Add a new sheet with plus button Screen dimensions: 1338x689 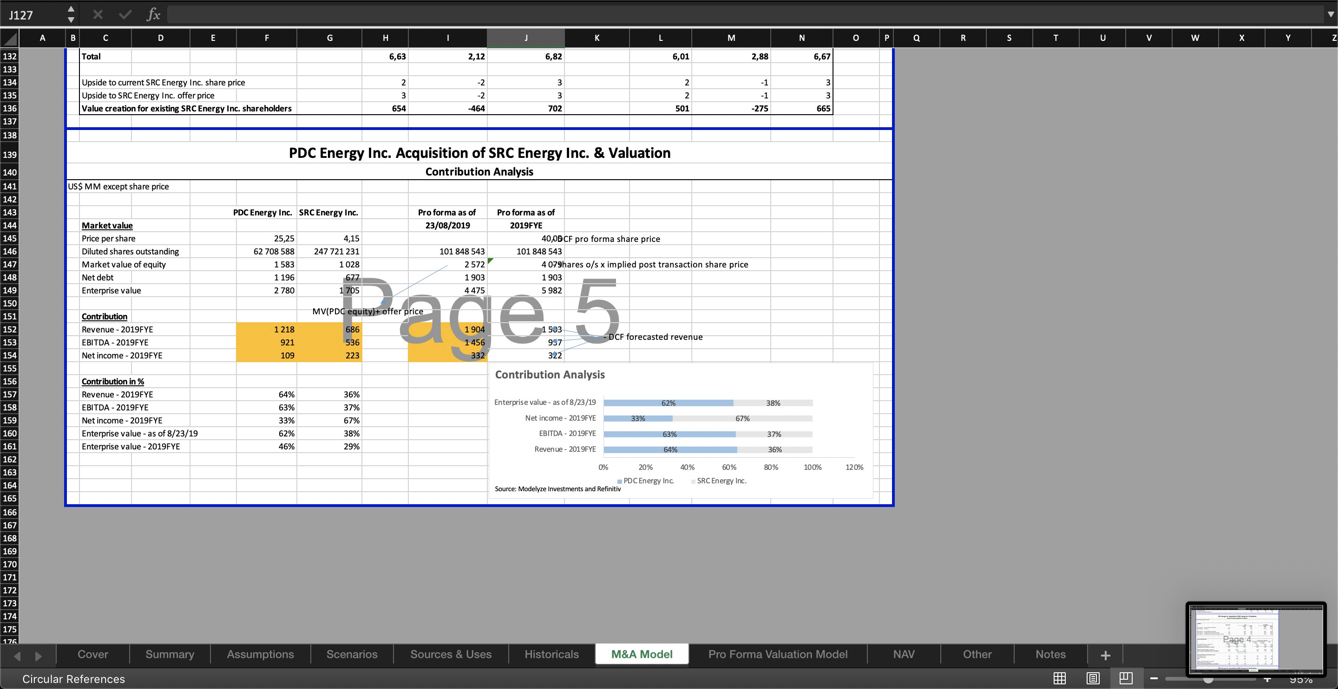(1105, 655)
